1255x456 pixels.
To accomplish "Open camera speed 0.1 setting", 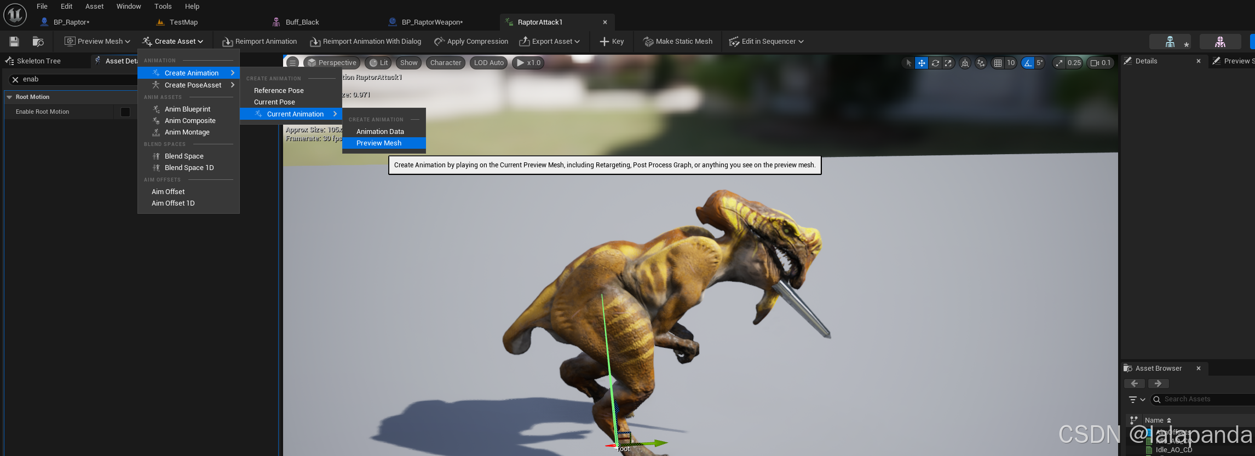I will (1101, 63).
